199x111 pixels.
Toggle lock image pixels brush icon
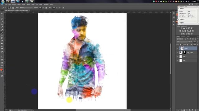click(x=183, y=45)
